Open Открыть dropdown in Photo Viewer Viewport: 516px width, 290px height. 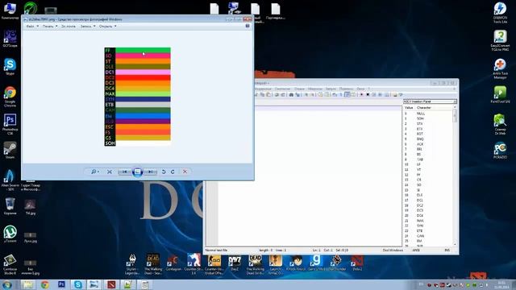click(107, 26)
